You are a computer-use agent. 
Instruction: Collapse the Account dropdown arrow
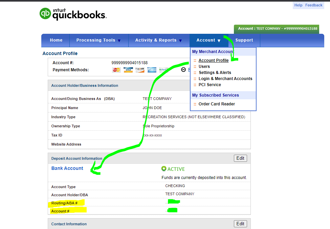point(219,41)
